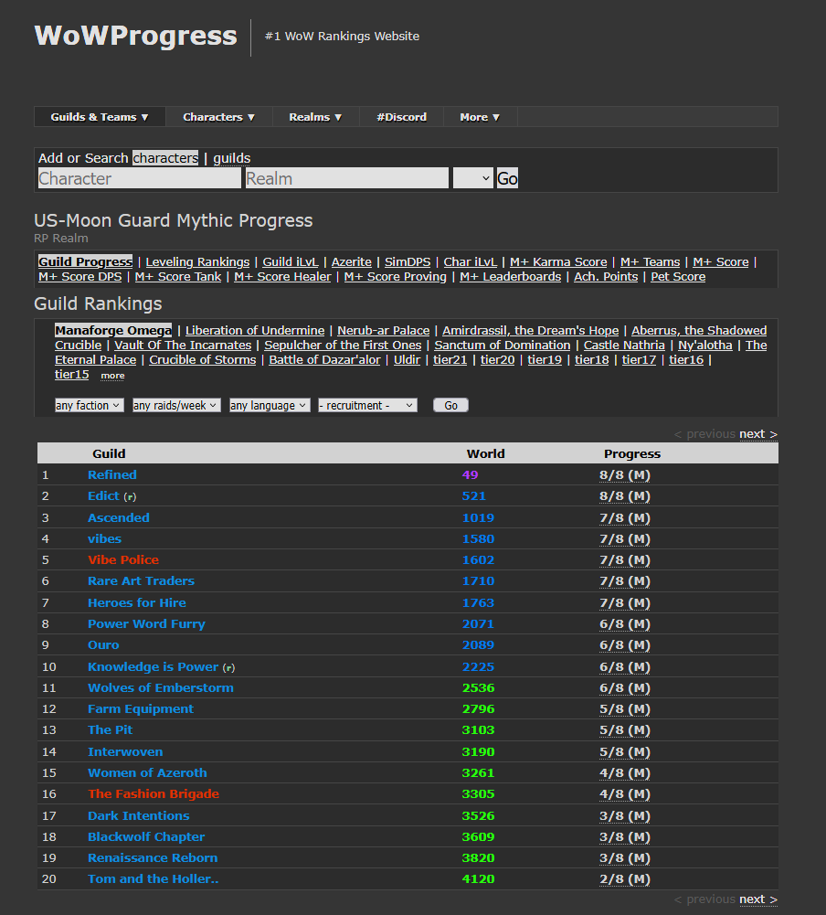Image resolution: width=826 pixels, height=915 pixels.
Task: Click Ouro's 6/8 (M) progress
Action: tap(625, 644)
